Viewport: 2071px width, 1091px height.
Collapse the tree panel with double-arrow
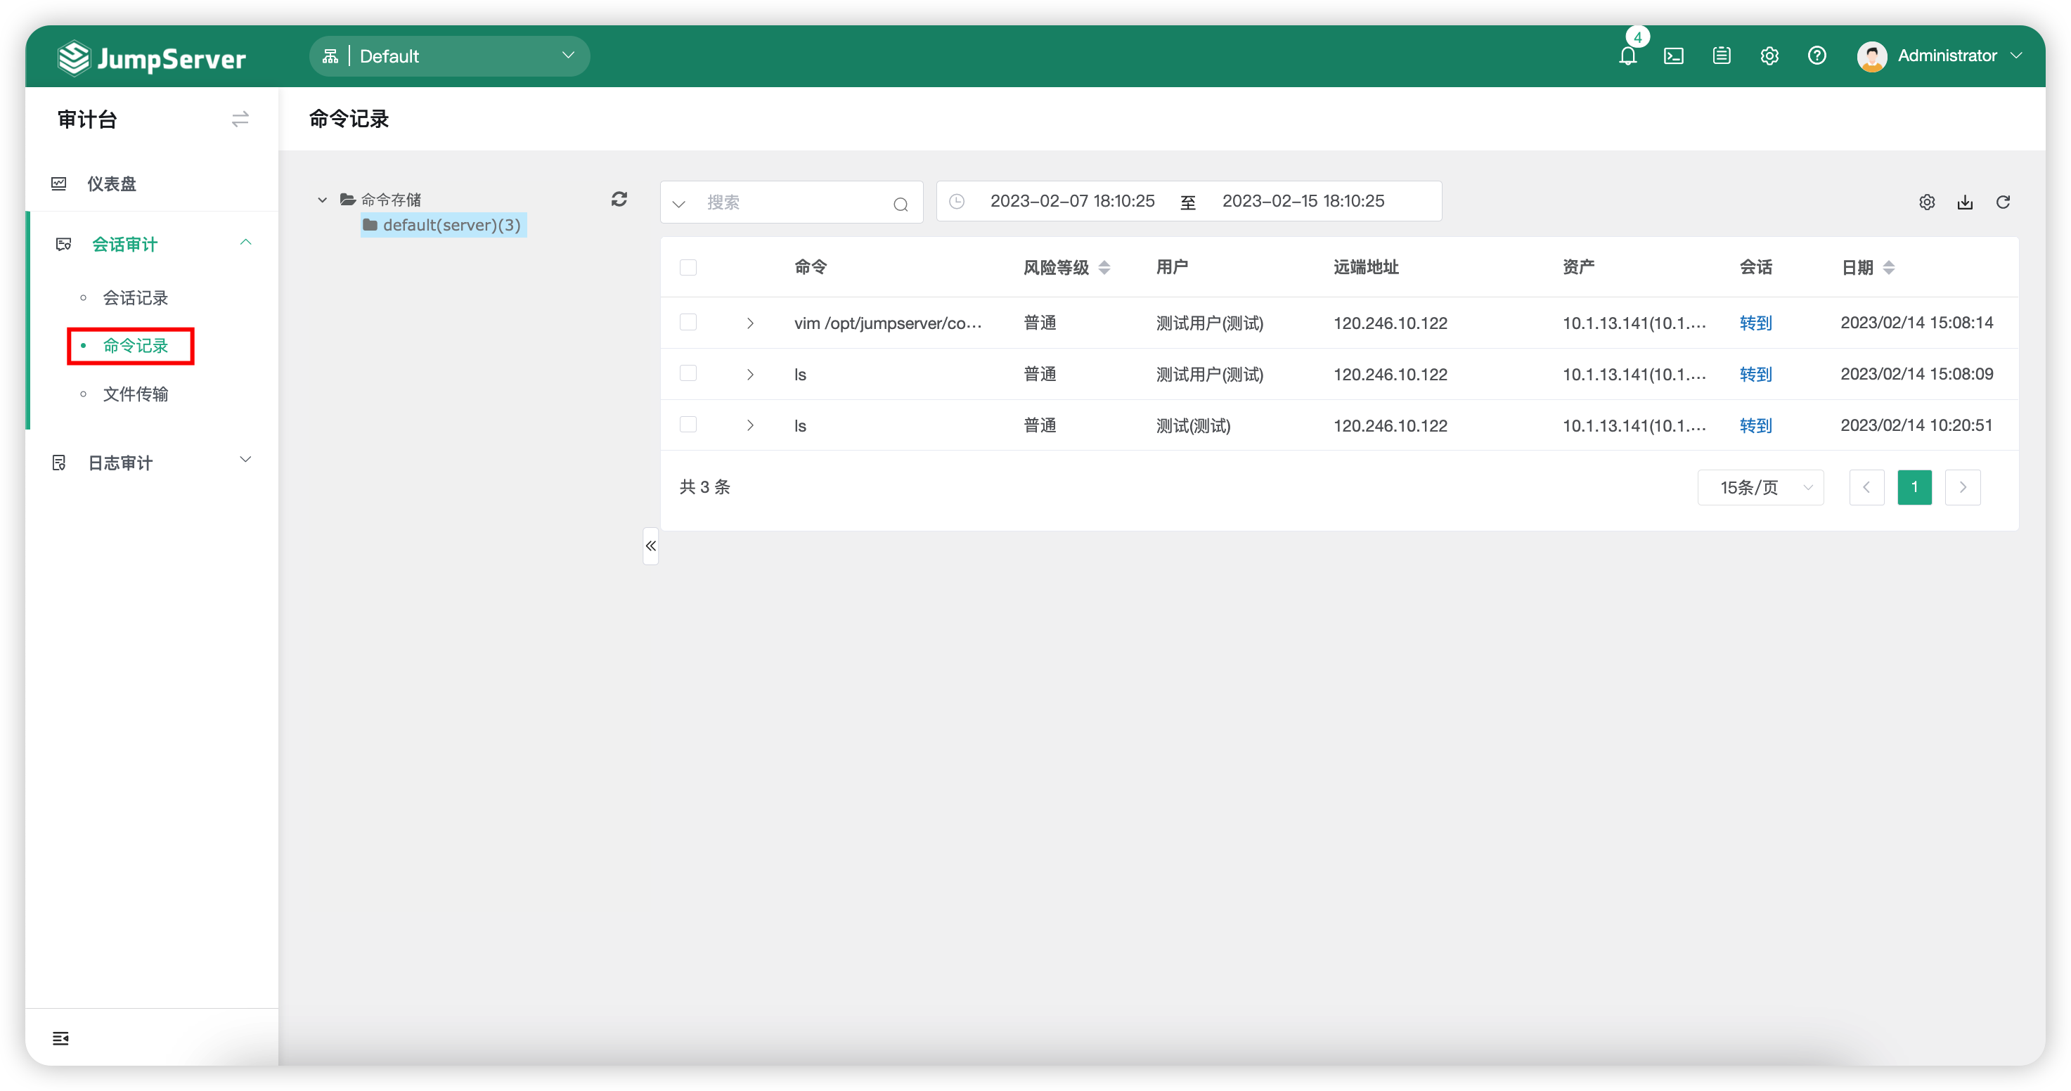coord(650,546)
